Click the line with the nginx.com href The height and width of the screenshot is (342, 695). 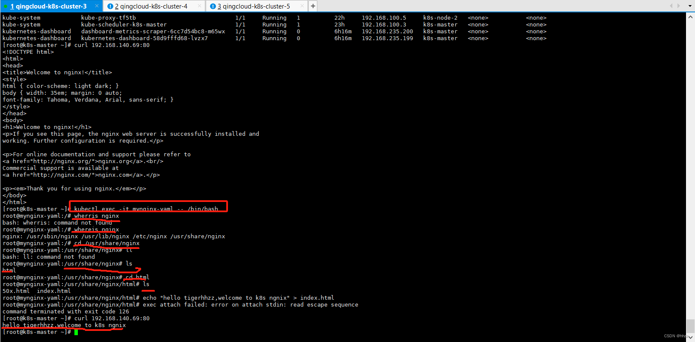81,175
